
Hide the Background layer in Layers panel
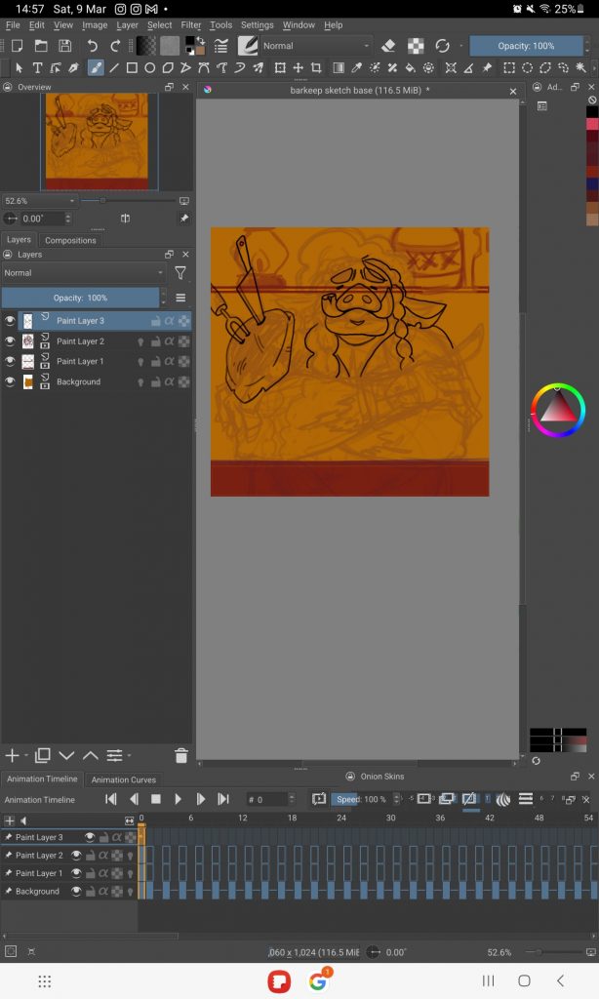point(10,381)
